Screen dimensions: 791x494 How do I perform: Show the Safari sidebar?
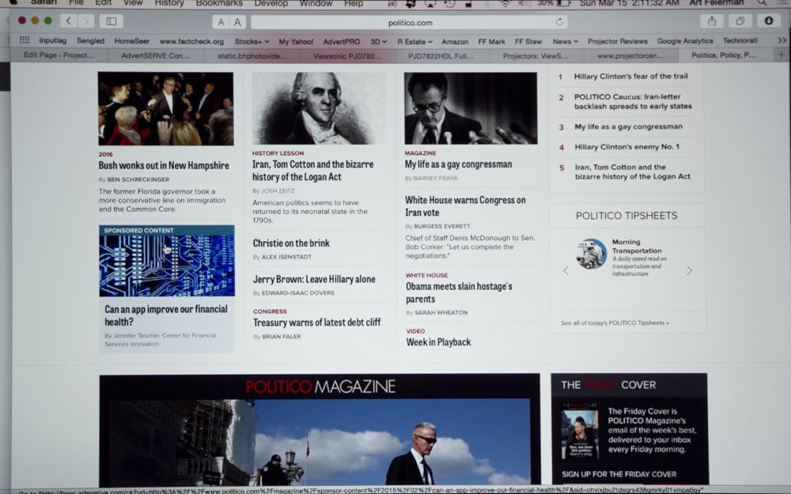coord(111,21)
